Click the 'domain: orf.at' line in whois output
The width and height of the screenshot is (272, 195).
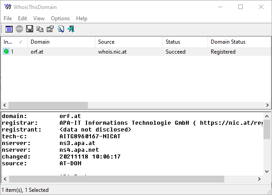point(41,116)
